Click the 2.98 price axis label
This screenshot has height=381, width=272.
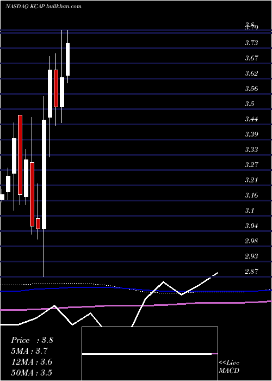pyautogui.click(x=251, y=241)
